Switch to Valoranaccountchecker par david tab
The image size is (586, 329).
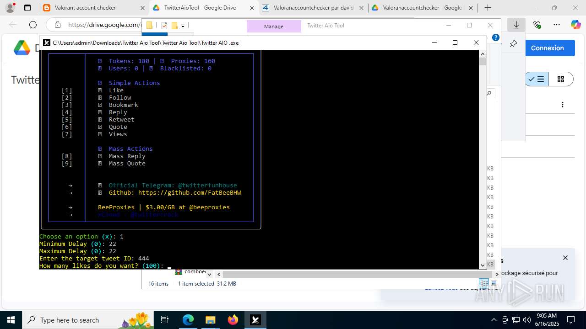[314, 8]
